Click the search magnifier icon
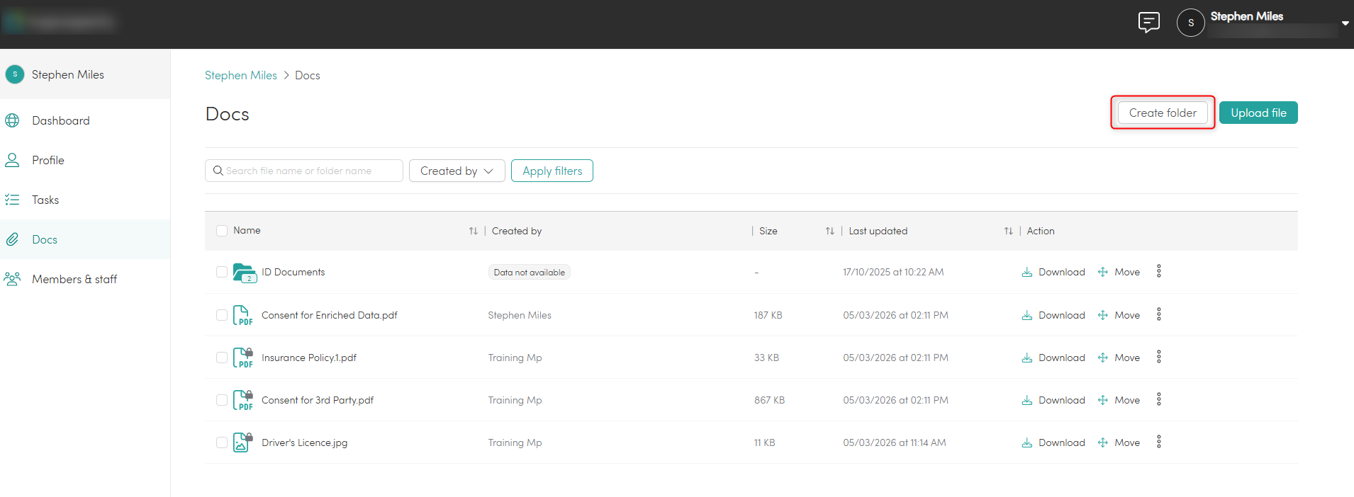The height and width of the screenshot is (497, 1354). (218, 171)
